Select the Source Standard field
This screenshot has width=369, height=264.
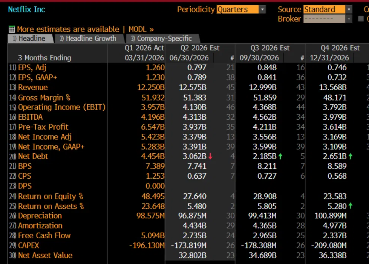[x=324, y=9]
